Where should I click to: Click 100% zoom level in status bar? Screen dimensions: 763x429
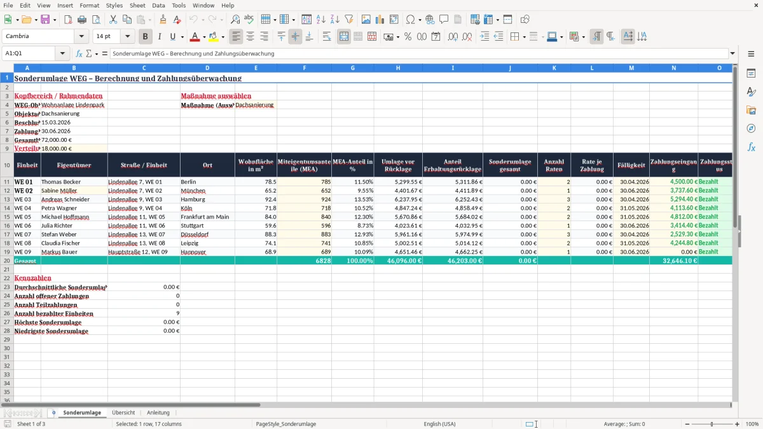pos(752,424)
